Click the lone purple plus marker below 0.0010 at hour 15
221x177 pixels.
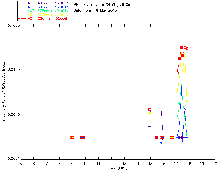coord(150,126)
